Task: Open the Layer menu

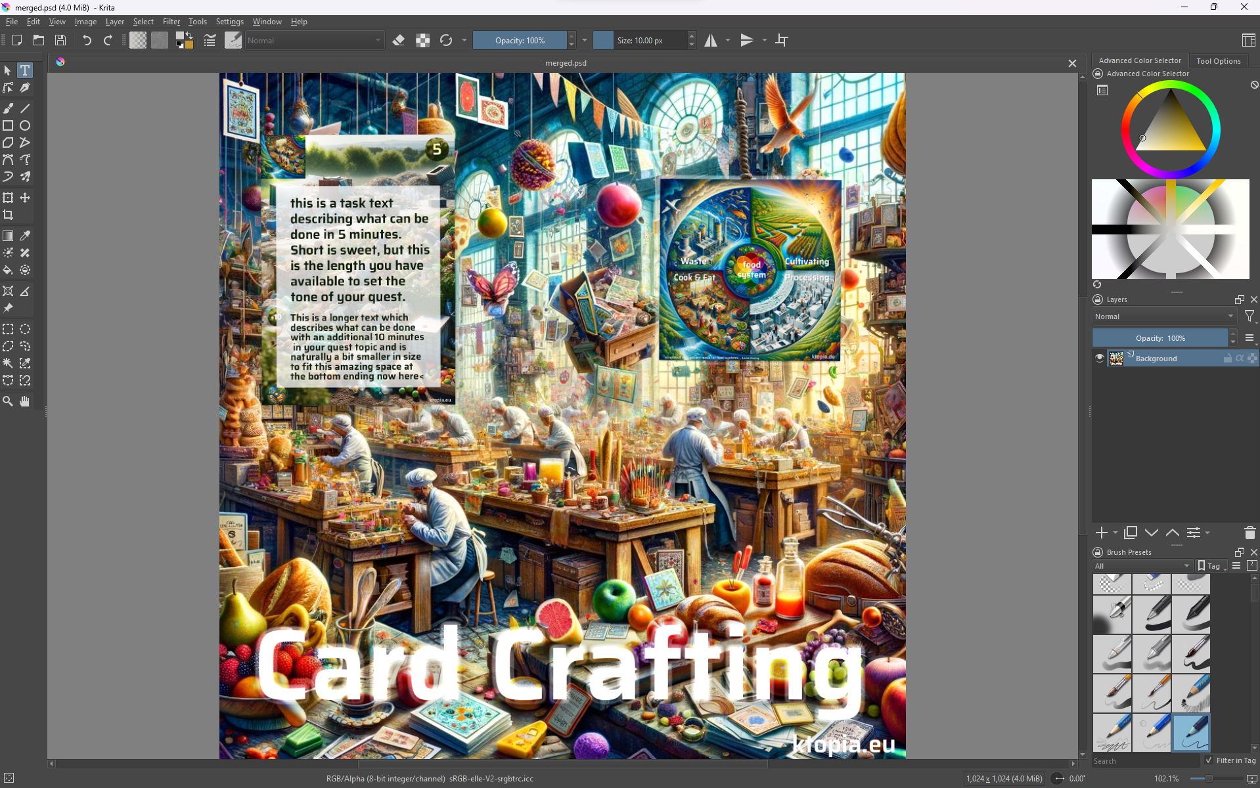Action: [115, 22]
